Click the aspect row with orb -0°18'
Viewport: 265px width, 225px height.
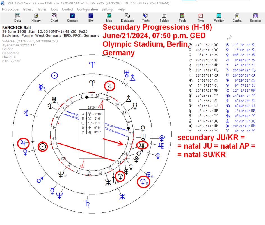[x=92, y=114]
